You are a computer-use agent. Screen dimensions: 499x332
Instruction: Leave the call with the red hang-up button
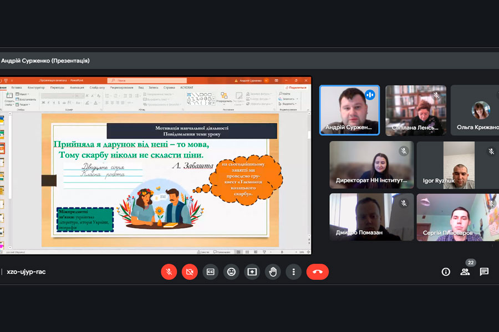click(x=317, y=272)
